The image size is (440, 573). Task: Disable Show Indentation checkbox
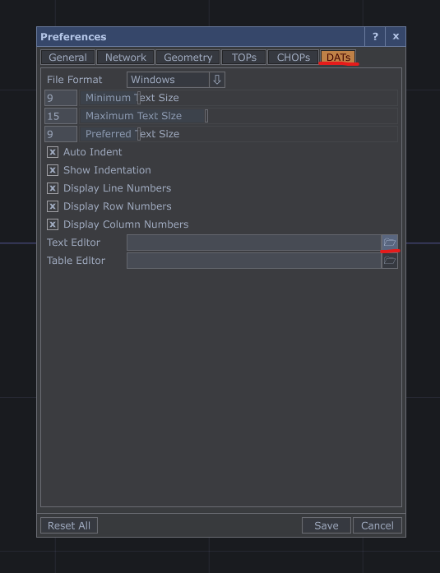(53, 170)
